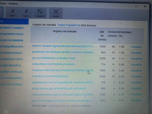This screenshot has height=114, width=152.
Task: Click the Fechar X toolbar icon
Action: point(56,13)
